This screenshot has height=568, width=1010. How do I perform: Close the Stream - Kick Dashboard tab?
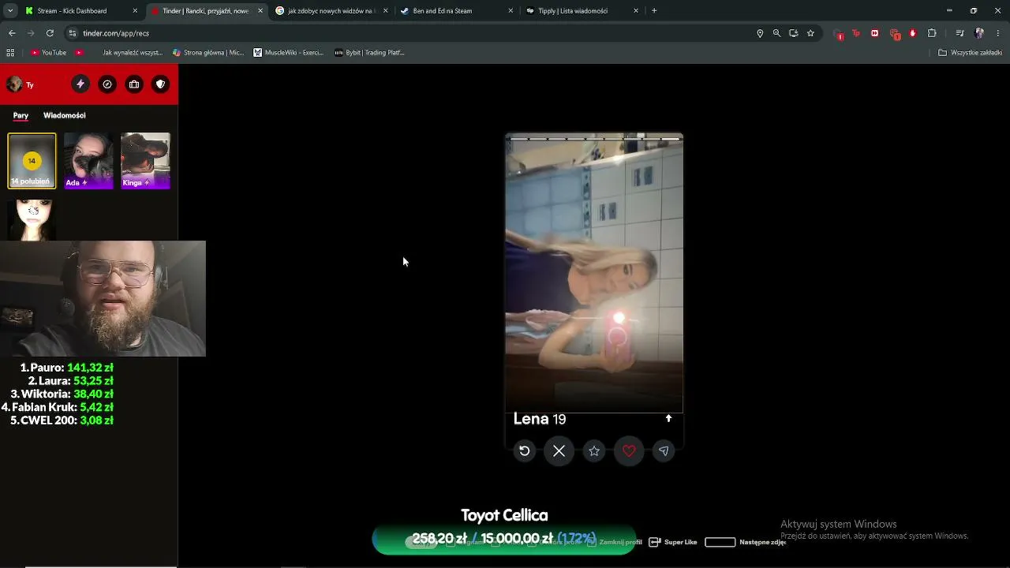click(x=135, y=11)
